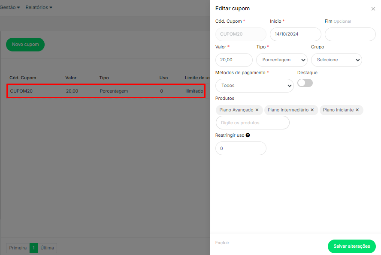Click the Restringir uso help icon

[x=248, y=135]
